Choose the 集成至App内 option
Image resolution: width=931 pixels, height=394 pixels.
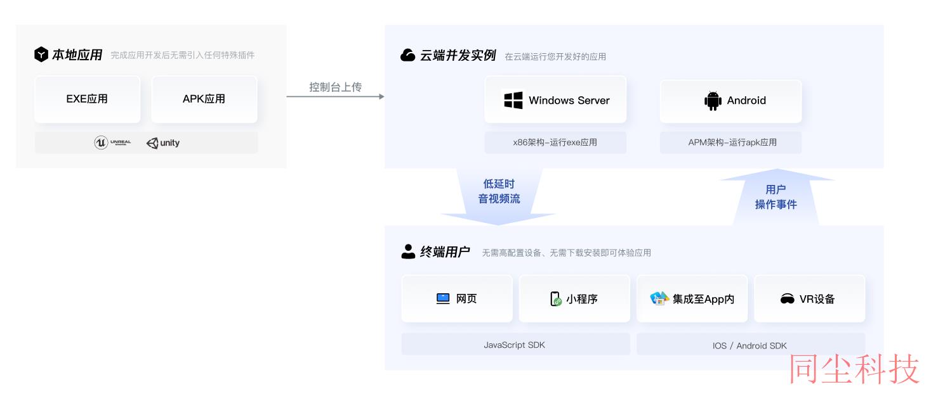(692, 298)
